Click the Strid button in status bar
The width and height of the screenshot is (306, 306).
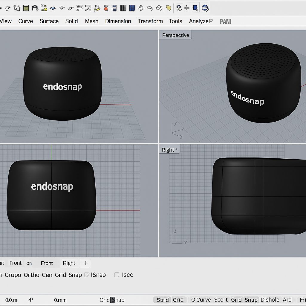[x=163, y=300]
